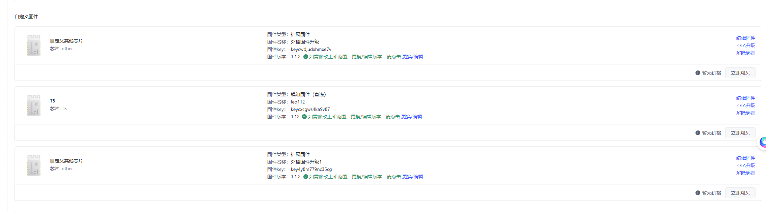Open 编辑固件 for firmware 外挂固件升级

tap(746, 38)
